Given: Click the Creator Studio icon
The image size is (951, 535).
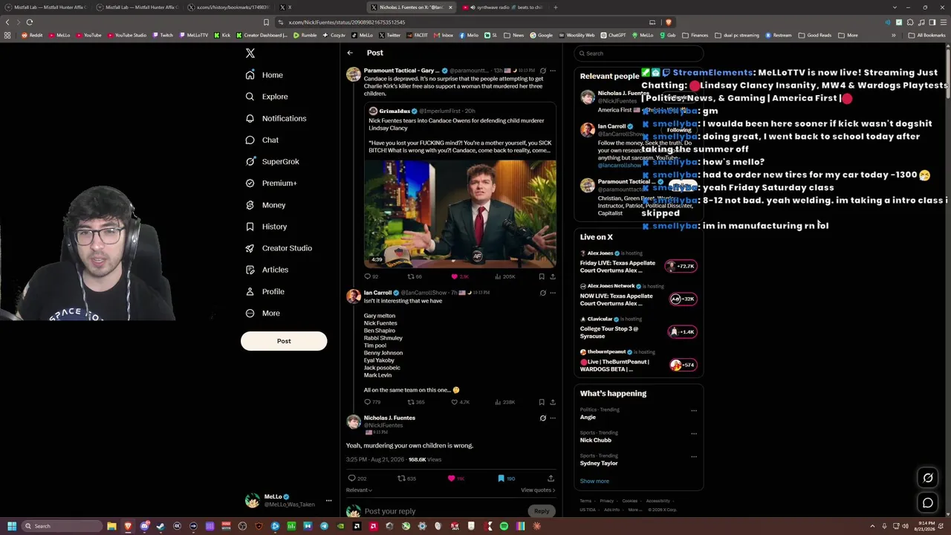Looking at the screenshot, I should [x=250, y=248].
